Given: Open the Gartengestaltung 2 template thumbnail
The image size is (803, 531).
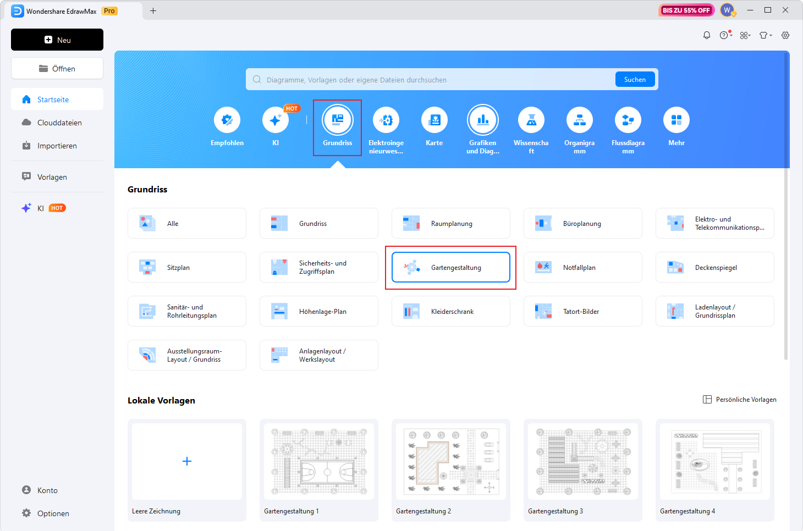Looking at the screenshot, I should (x=450, y=462).
